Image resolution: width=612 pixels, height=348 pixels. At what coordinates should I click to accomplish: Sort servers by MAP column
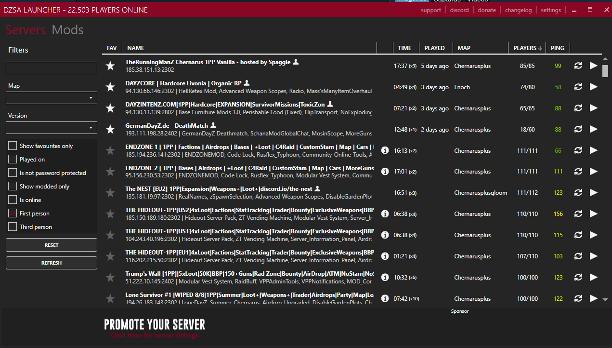point(464,48)
